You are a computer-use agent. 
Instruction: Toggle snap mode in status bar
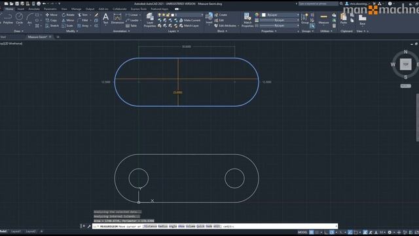click(317, 232)
